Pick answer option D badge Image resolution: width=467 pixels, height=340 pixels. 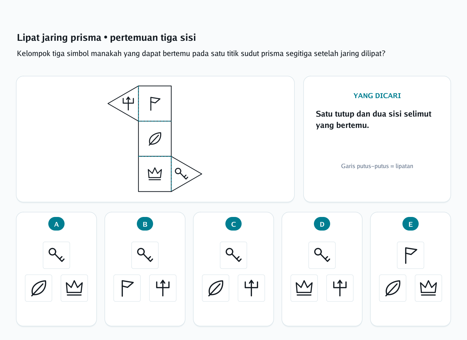[322, 224]
